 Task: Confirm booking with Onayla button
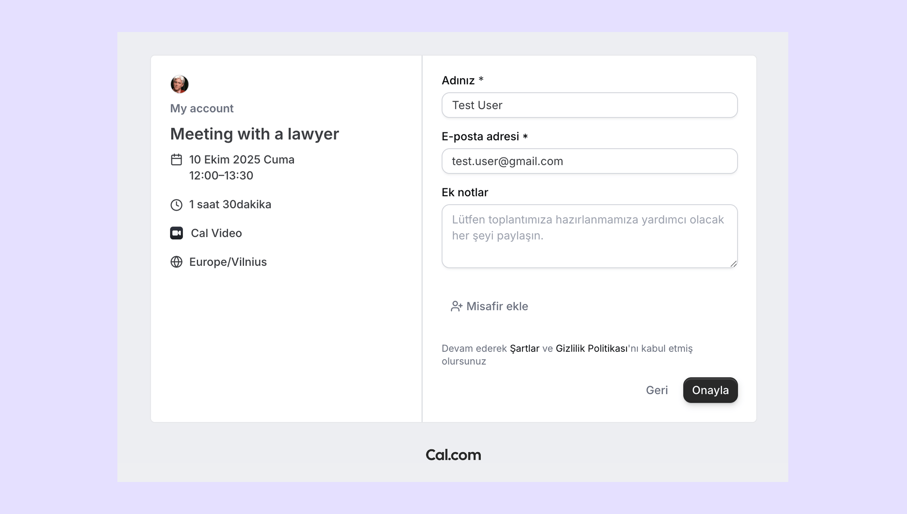click(x=710, y=390)
